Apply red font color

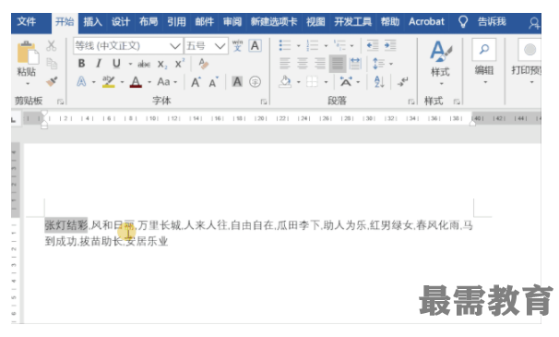(136, 82)
